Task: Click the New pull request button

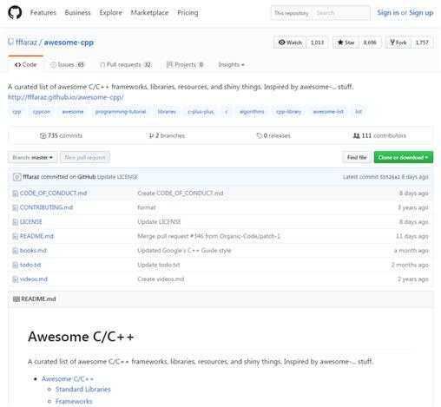Action: coord(85,157)
